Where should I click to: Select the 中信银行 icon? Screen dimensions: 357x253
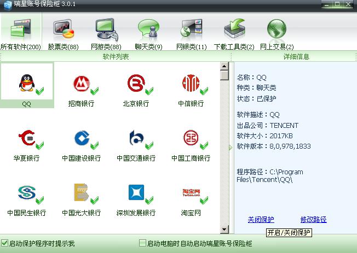191,83
